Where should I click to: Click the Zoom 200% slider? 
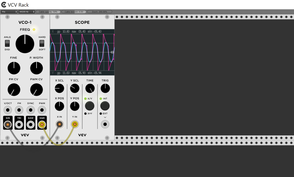coord(99,12)
